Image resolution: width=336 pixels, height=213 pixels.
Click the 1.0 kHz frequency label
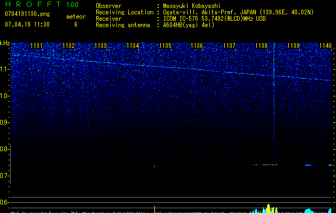[5, 96]
